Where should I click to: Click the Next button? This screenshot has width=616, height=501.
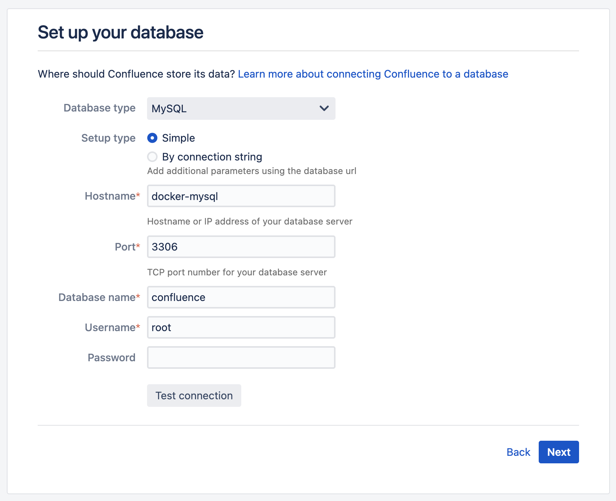(559, 452)
